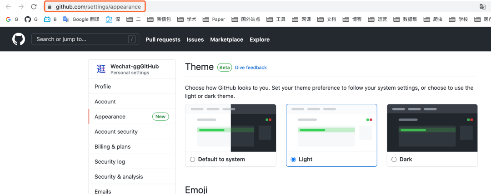Screen dimensions: 491x194
Task: Open Pull requests in the GitHub header
Action: pyautogui.click(x=163, y=40)
